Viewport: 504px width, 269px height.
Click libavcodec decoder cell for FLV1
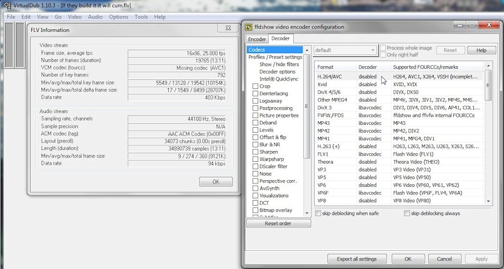click(x=370, y=154)
